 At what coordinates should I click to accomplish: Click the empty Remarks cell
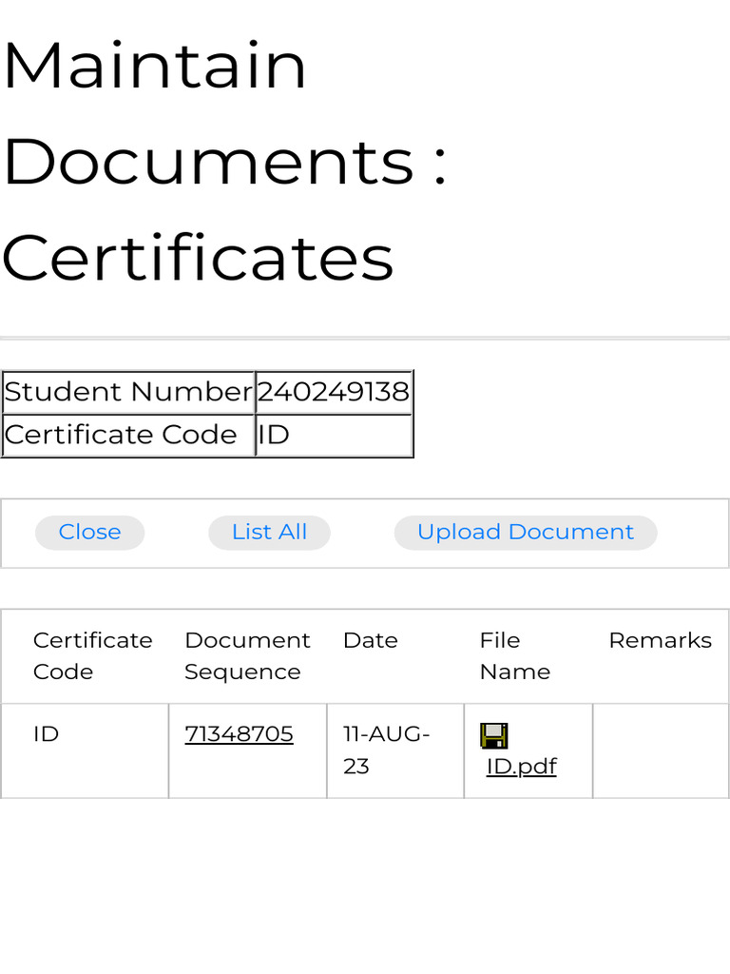tap(661, 751)
